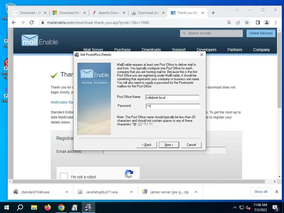Open the notification center icon
The height and width of the screenshot is (213, 284).
coord(275,208)
